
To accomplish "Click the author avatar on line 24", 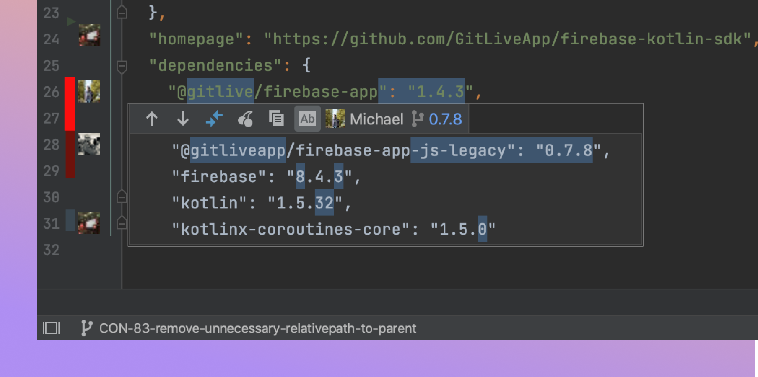I will (x=89, y=35).
